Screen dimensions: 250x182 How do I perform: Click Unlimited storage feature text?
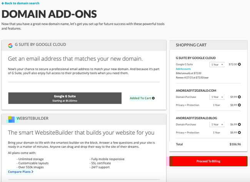point(31,159)
